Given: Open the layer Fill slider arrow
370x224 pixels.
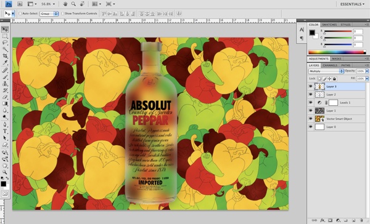Looking at the screenshot, I should (x=367, y=78).
